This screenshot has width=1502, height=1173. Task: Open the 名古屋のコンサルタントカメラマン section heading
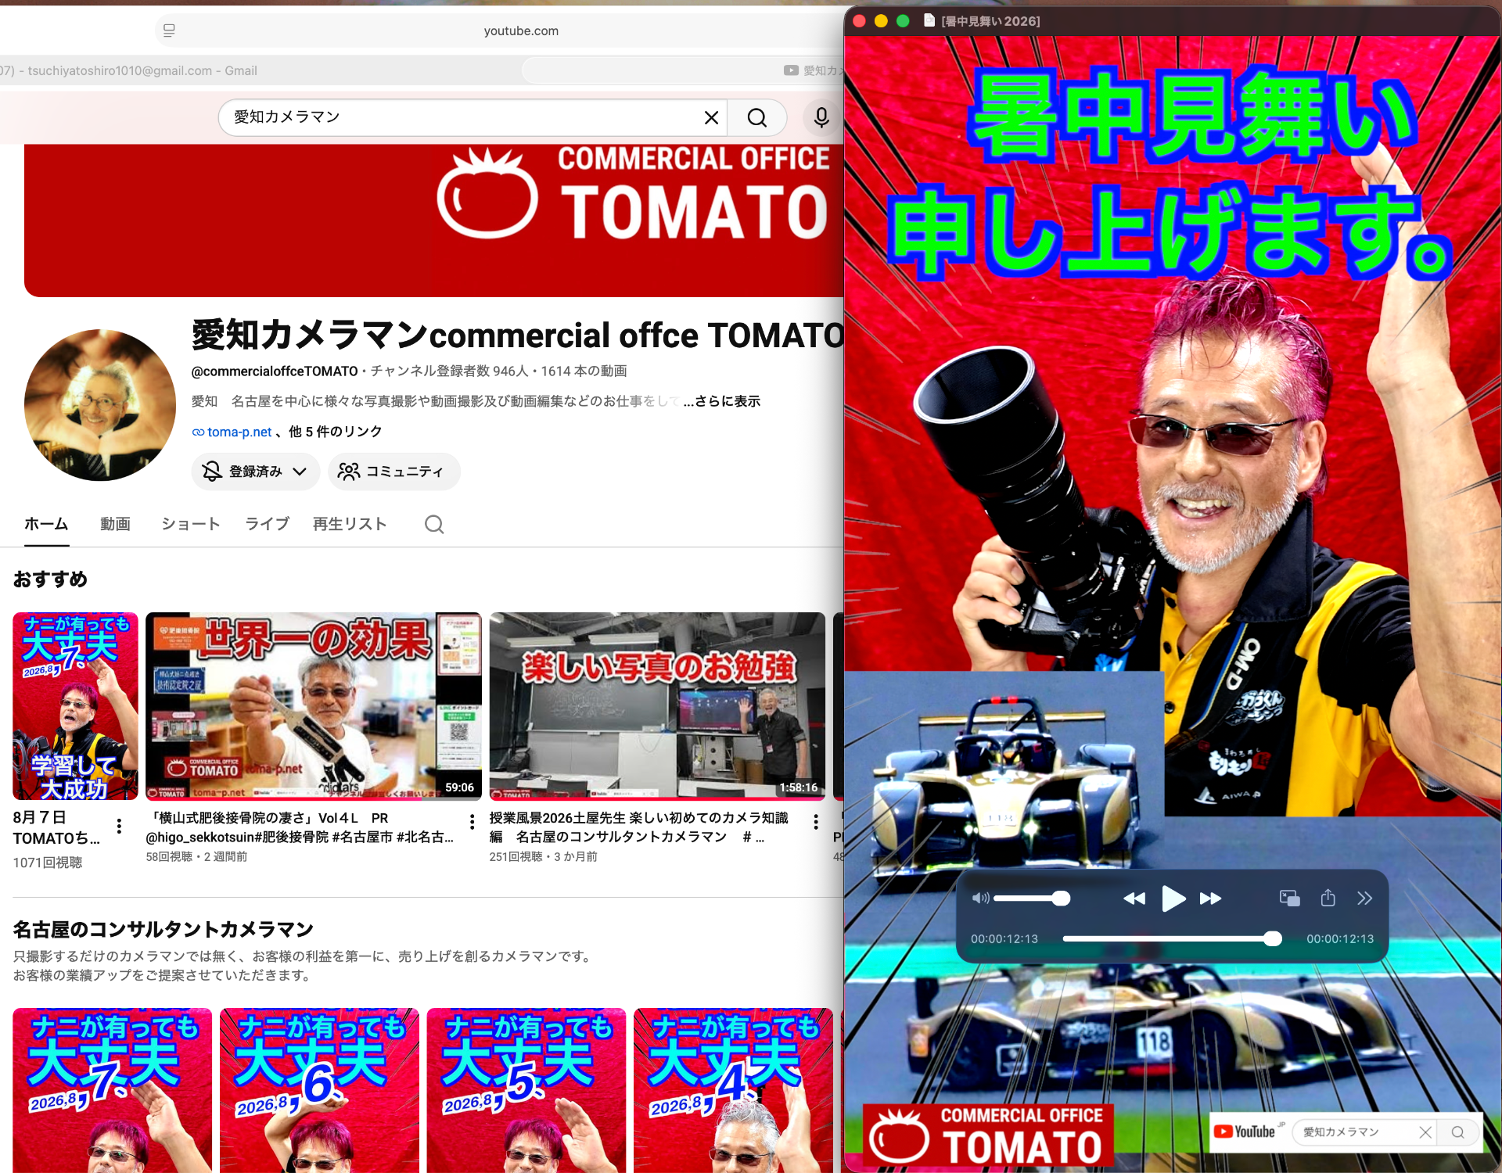(x=163, y=929)
